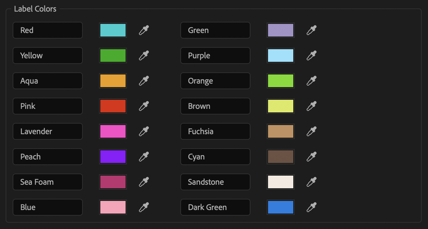Select the pink swatch next to the Blue label
428x229 pixels.
tap(113, 207)
